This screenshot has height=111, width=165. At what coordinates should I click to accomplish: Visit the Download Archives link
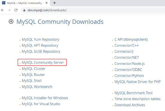pos(130,105)
